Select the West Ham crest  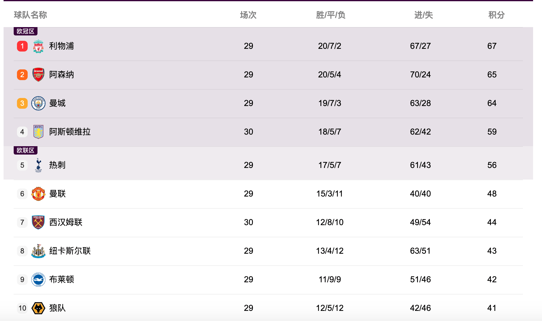point(38,222)
